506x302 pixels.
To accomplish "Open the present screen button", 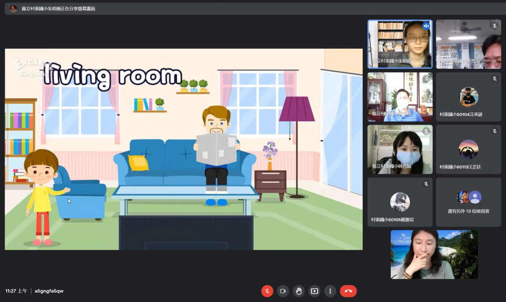I will point(314,291).
